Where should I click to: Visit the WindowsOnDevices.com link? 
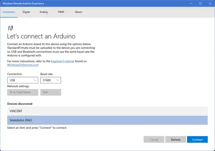(x=23, y=65)
